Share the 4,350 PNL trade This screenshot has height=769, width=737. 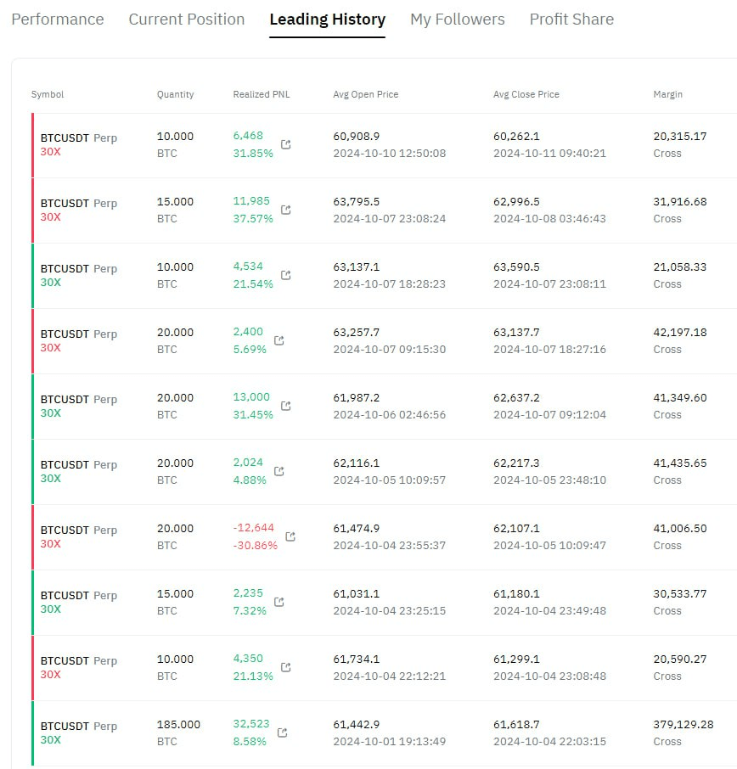285,666
